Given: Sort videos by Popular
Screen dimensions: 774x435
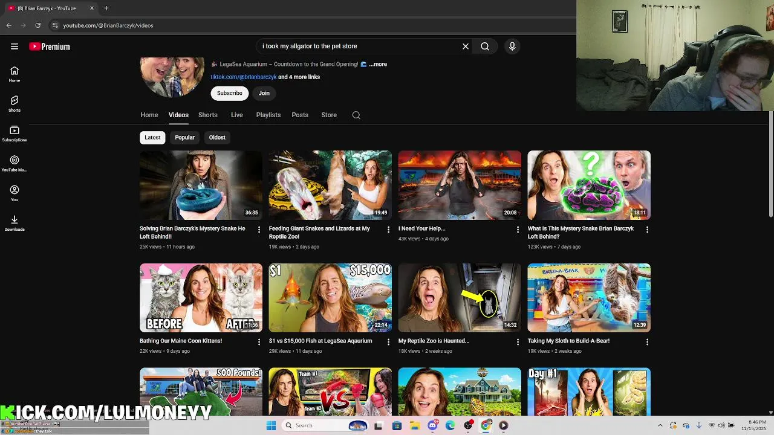Looking at the screenshot, I should click(184, 137).
